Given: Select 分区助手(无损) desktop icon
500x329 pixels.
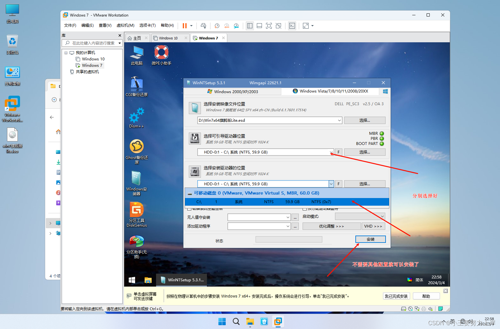Looking at the screenshot, I should (137, 247).
